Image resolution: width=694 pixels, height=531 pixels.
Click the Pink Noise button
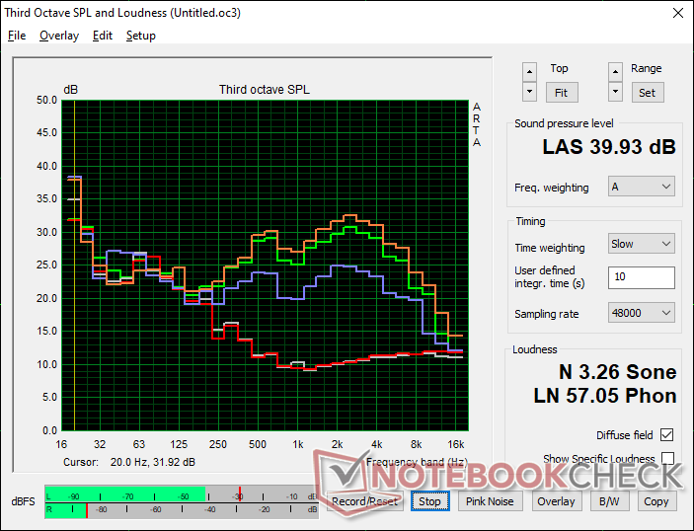490,501
